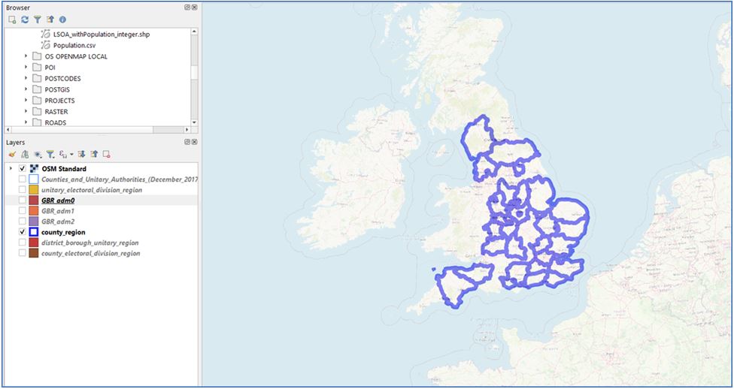Image resolution: width=734 pixels, height=389 pixels.
Task: Open Manage Map Themes eye icon
Action: [38, 154]
